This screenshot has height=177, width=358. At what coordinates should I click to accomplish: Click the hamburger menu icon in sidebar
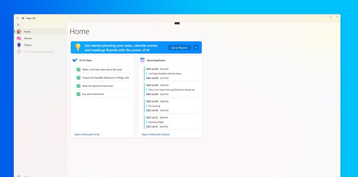tap(18, 25)
